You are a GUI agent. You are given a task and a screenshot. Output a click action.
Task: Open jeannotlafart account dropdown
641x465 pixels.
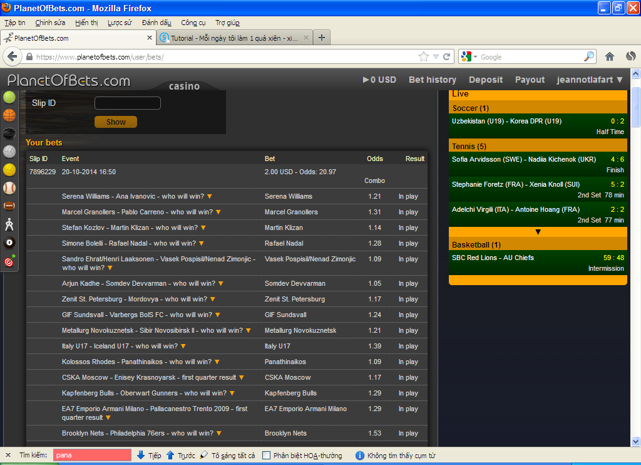pyautogui.click(x=590, y=80)
